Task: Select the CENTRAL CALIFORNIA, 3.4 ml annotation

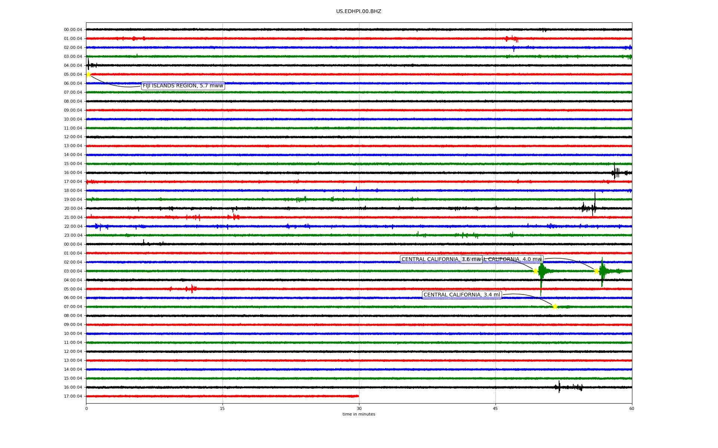Action: pos(461,295)
